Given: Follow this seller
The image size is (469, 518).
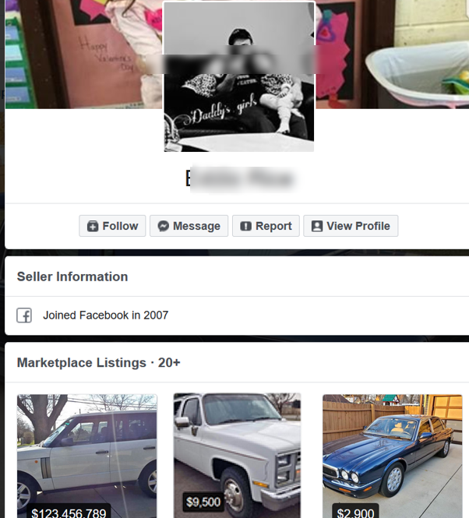Looking at the screenshot, I should coord(112,226).
